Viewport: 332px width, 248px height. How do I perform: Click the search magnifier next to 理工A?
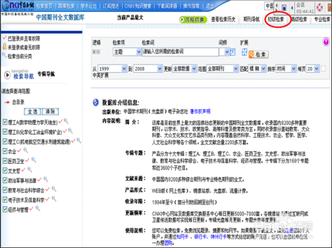coord(66,121)
